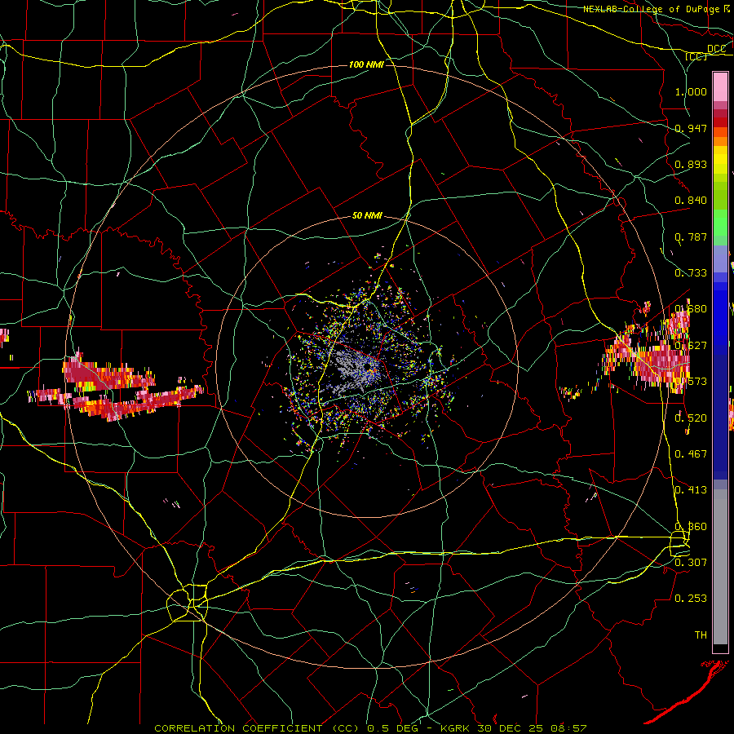The width and height of the screenshot is (734, 734).
Task: Pick the light pink top color bar segment
Action: 720,86
